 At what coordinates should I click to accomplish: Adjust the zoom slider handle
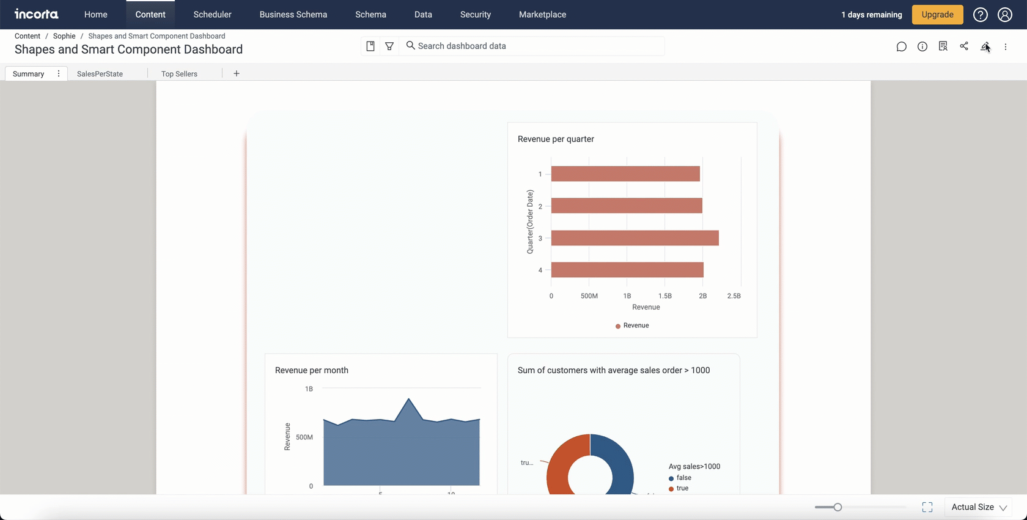(838, 507)
